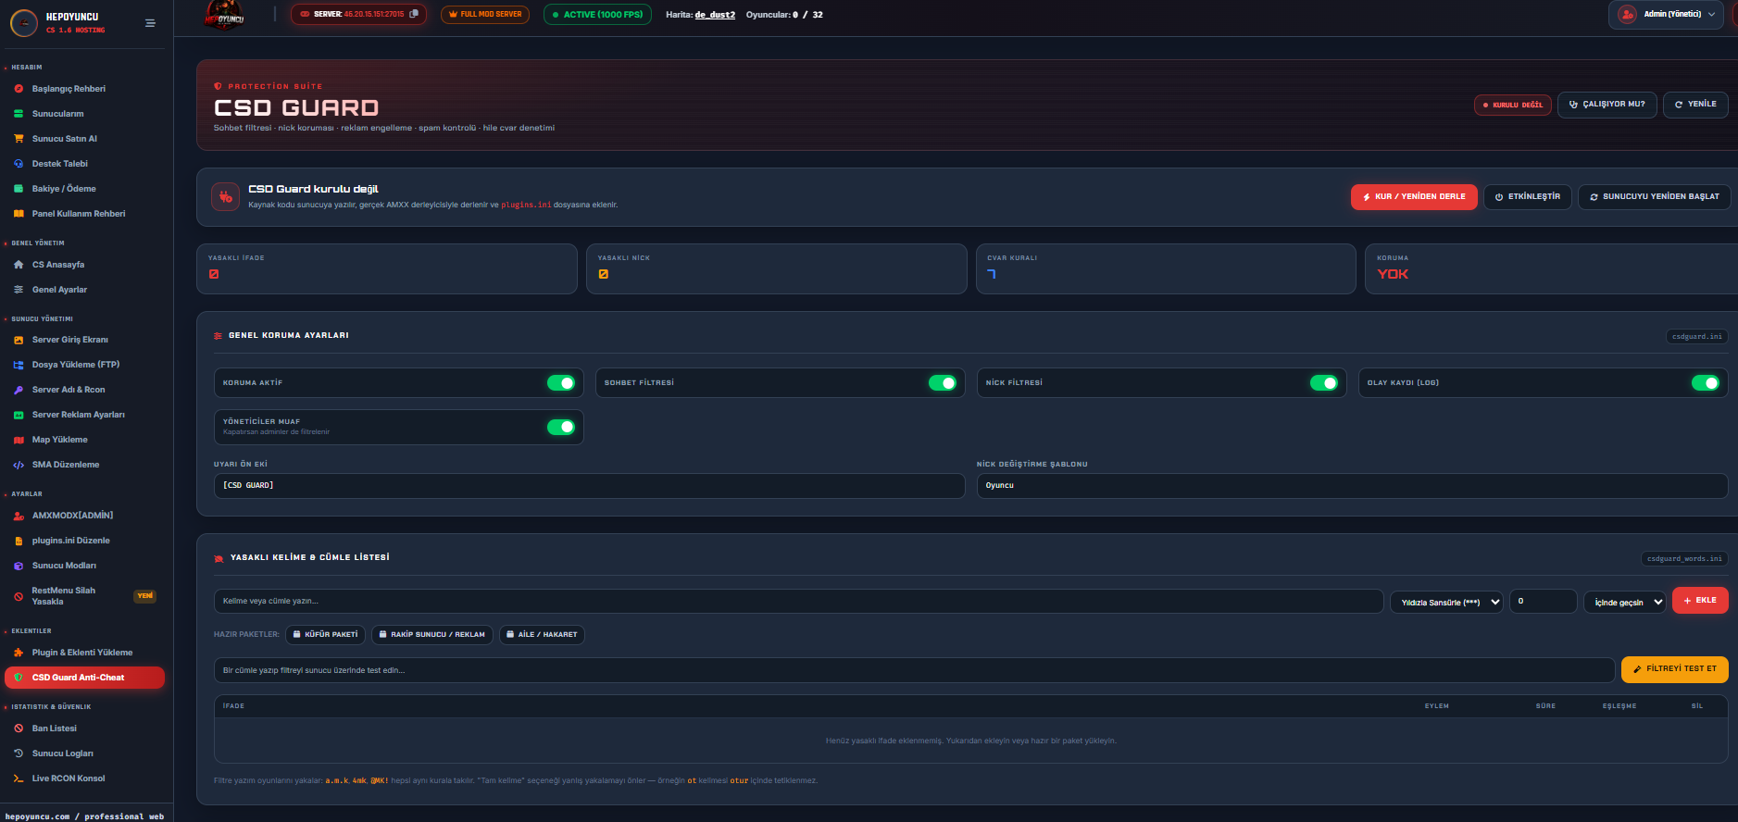Toggle Koruma Aktif switch
This screenshot has width=1738, height=822.
coord(561,382)
